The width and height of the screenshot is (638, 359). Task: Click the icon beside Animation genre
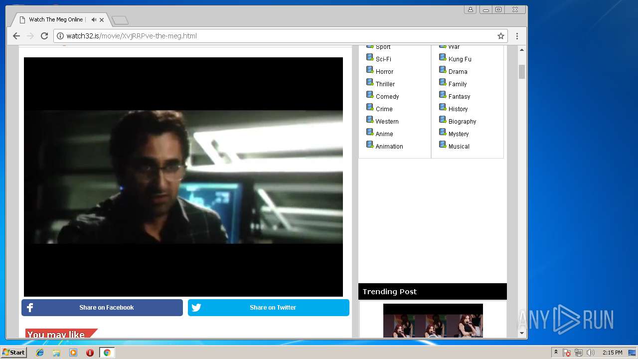[x=370, y=145]
